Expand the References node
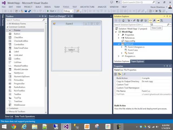 pos(119,38)
